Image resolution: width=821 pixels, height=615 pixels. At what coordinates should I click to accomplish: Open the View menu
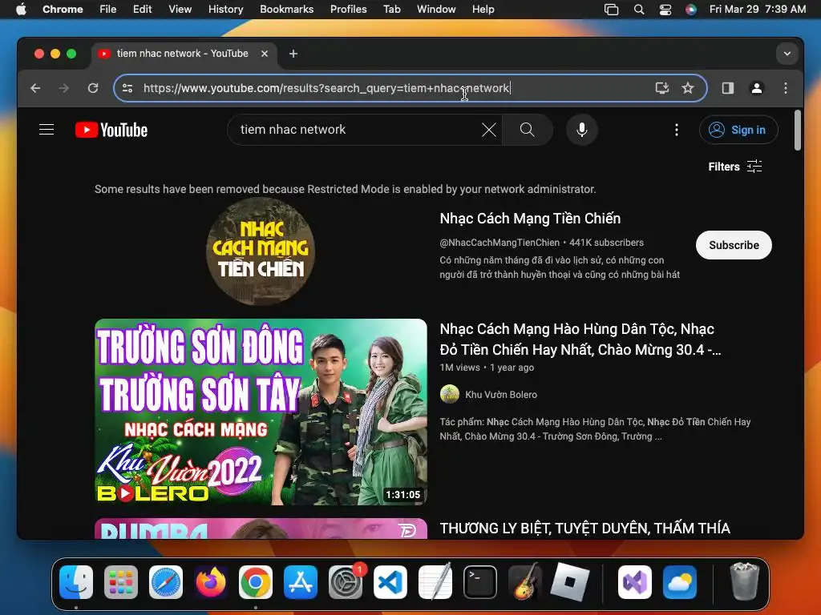click(180, 9)
